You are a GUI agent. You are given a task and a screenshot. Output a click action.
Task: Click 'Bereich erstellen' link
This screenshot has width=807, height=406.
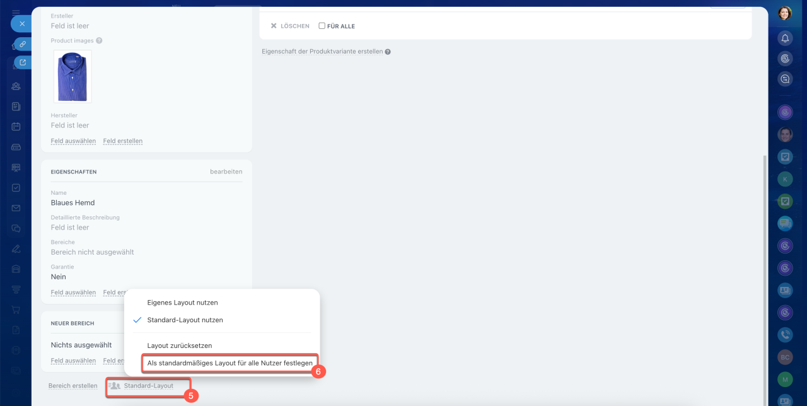[x=73, y=386]
